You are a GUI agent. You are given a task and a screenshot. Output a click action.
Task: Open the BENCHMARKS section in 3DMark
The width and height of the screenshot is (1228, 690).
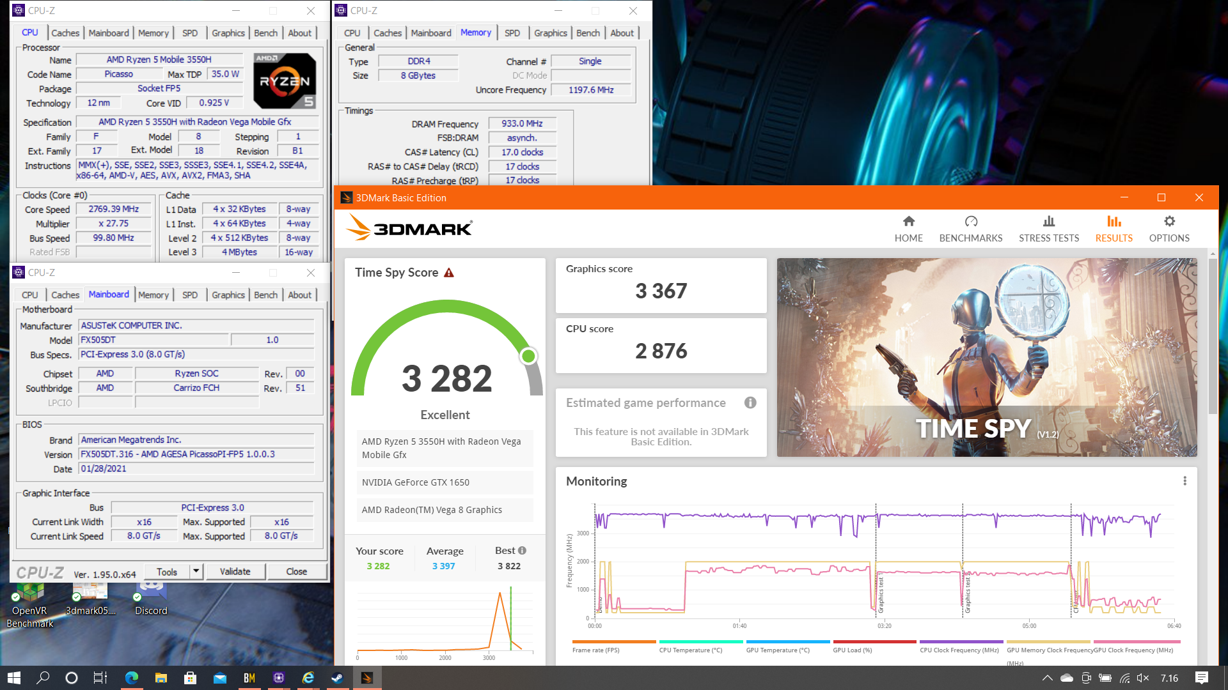click(x=970, y=229)
